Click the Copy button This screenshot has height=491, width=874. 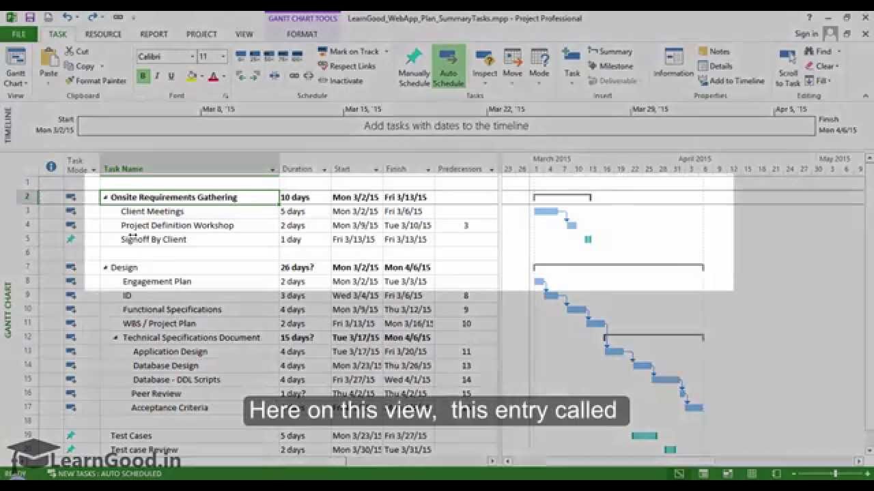[85, 66]
